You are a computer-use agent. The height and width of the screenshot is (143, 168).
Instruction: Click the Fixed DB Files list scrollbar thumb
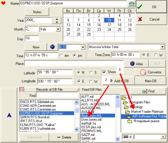point(117,103)
